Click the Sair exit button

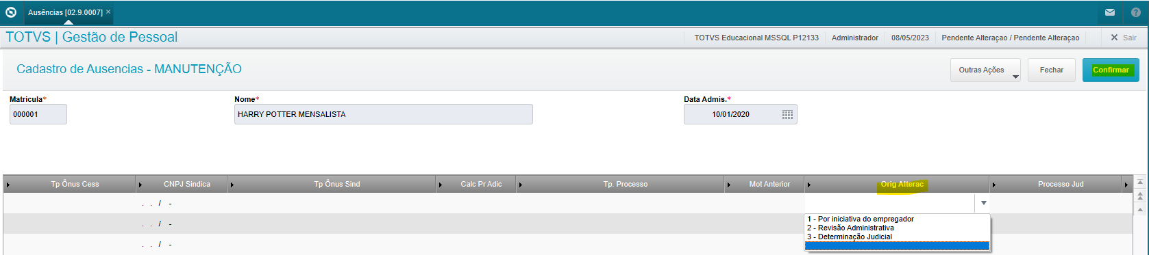coord(1124,38)
